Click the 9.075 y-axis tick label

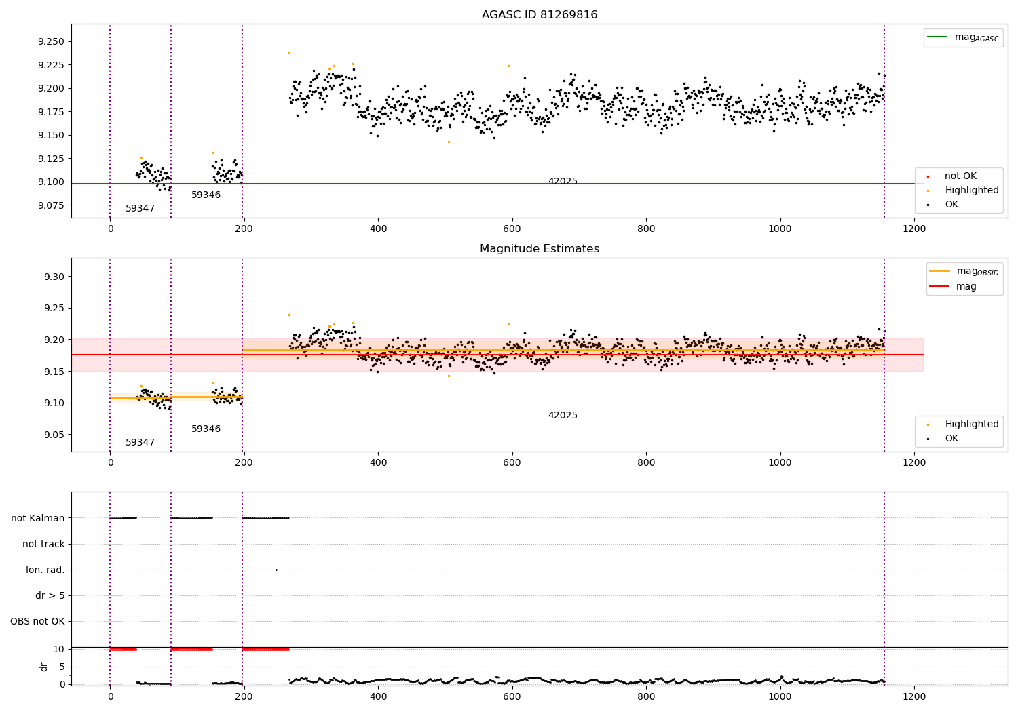pos(51,205)
